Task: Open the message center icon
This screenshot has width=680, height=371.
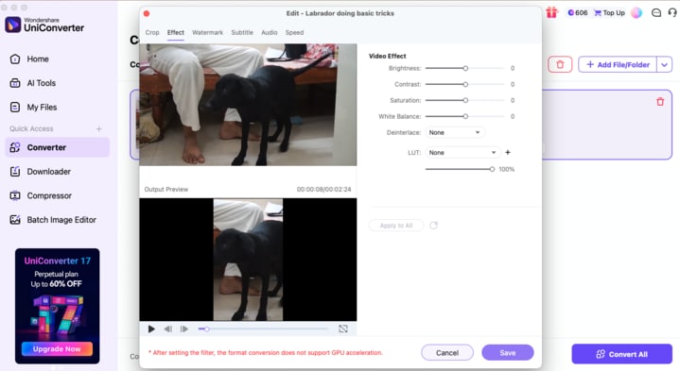Action: 656,13
